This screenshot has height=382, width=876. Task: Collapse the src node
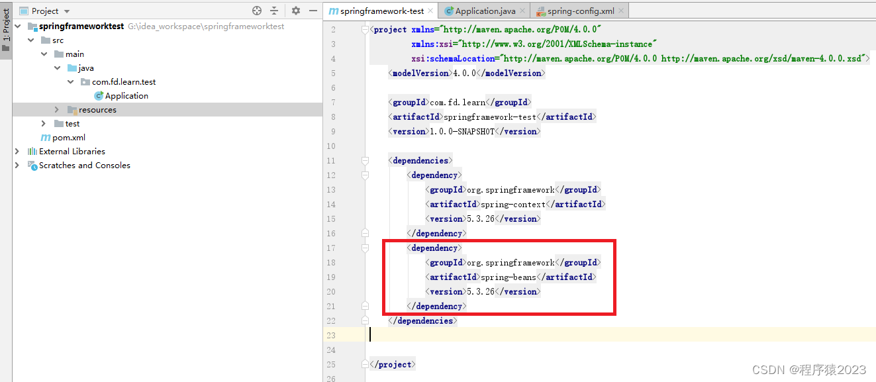pos(30,40)
